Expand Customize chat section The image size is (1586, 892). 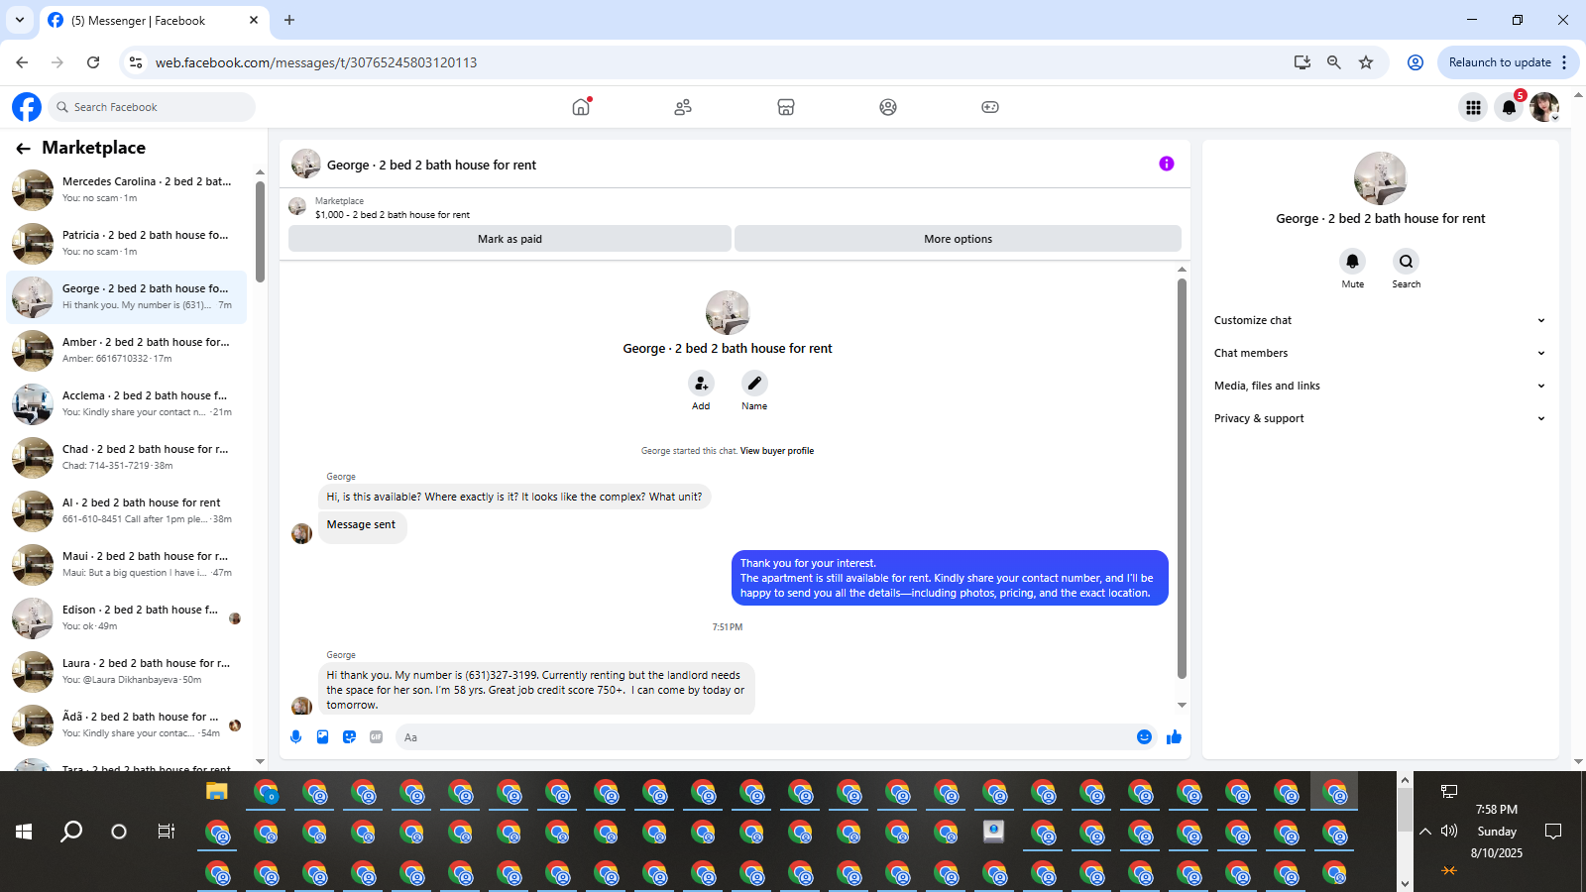point(1379,320)
